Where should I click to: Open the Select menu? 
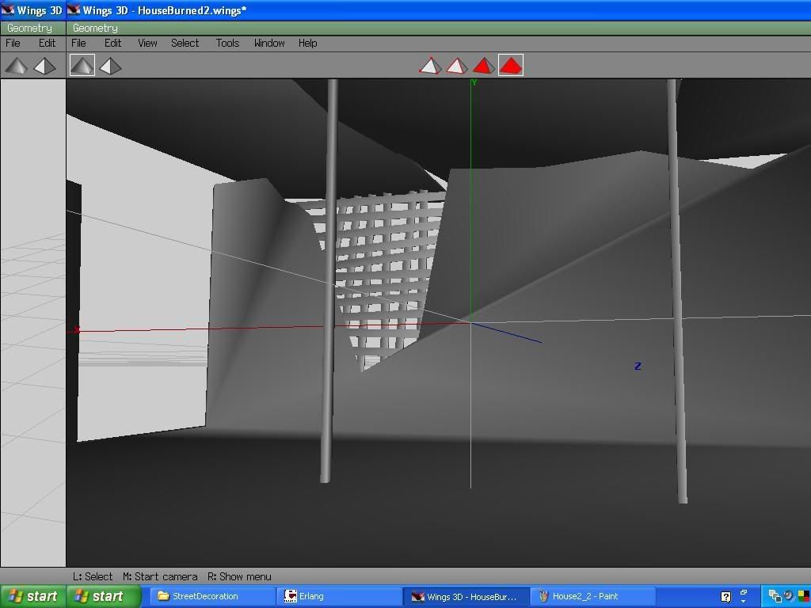tap(185, 43)
